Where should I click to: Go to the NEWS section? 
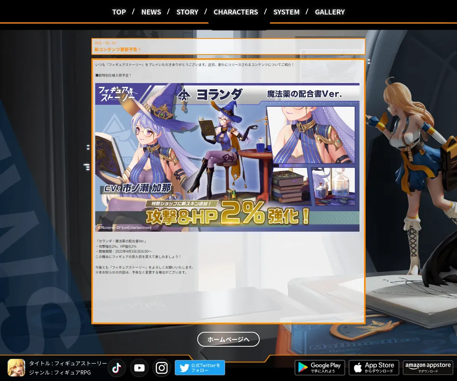point(151,12)
